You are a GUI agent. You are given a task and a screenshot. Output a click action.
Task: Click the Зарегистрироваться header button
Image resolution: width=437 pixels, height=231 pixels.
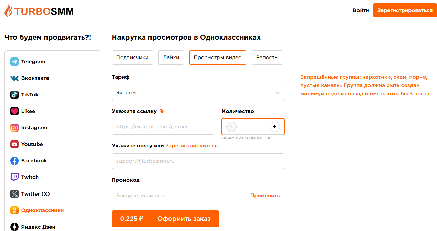coord(405,10)
